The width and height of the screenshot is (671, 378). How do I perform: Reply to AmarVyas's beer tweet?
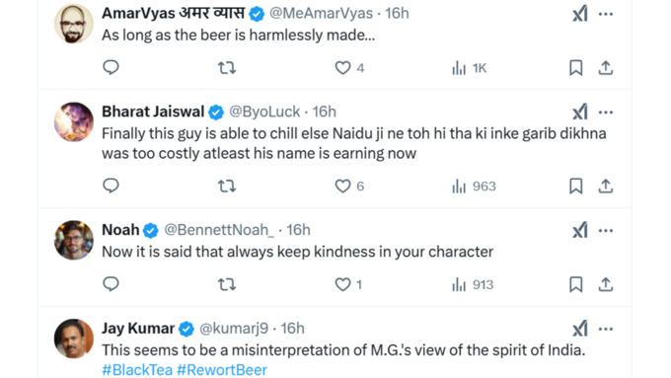point(111,68)
